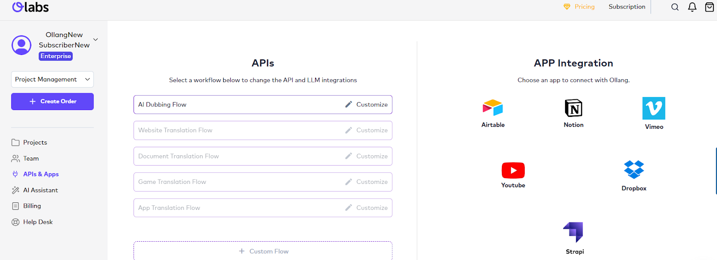Choose the Youtube app integration
Screen dimensions: 717x260
pos(513,170)
